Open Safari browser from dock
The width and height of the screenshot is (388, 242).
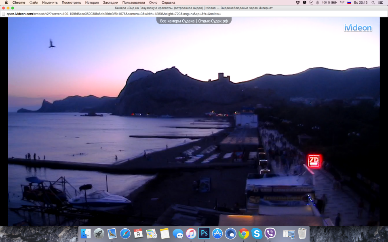pyautogui.click(x=125, y=233)
